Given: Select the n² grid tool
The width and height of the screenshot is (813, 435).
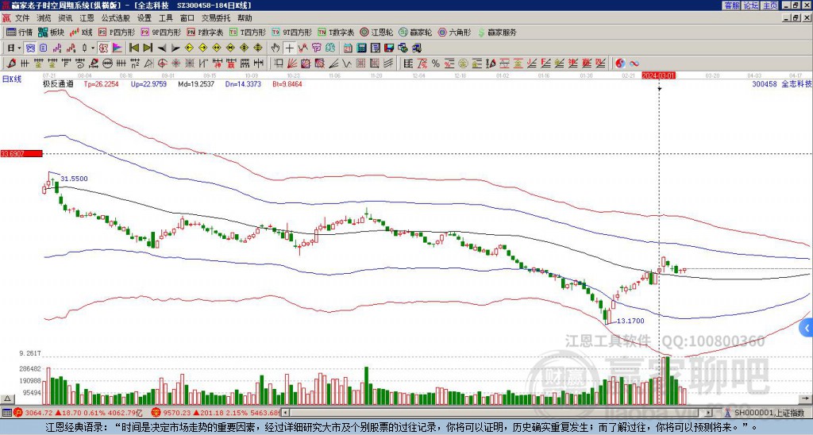Looking at the screenshot, I should [135, 64].
